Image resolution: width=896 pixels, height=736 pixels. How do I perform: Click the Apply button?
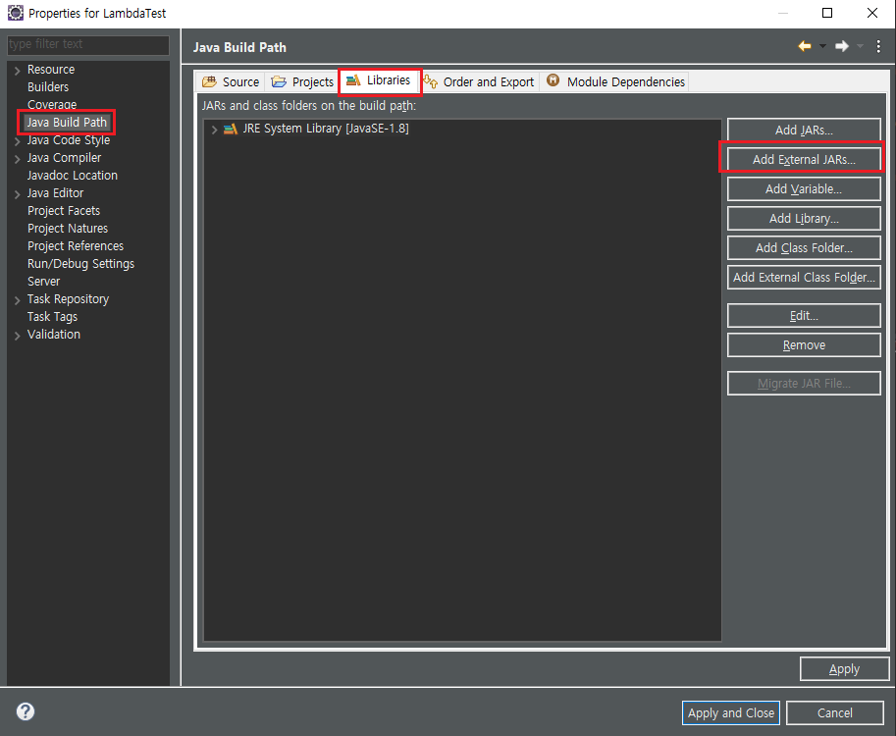[844, 669]
